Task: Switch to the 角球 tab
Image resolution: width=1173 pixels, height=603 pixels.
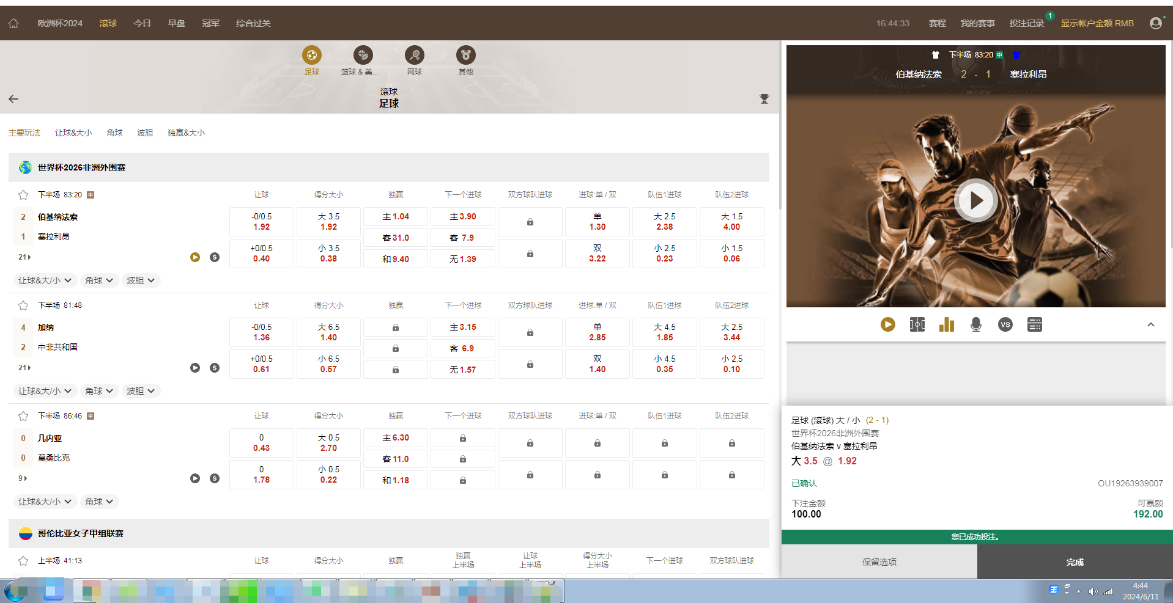Action: pos(114,133)
